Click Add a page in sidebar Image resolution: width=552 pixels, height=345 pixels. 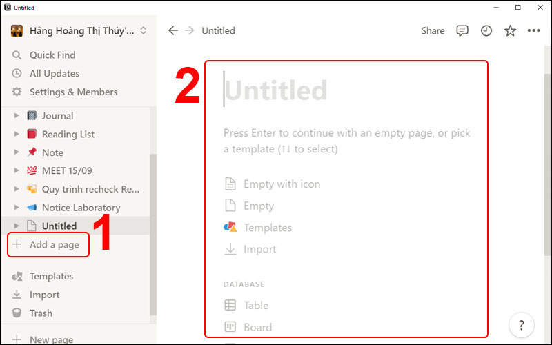pos(54,245)
